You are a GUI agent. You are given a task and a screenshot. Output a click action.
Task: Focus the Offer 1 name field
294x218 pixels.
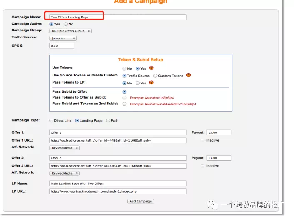coord(118,132)
